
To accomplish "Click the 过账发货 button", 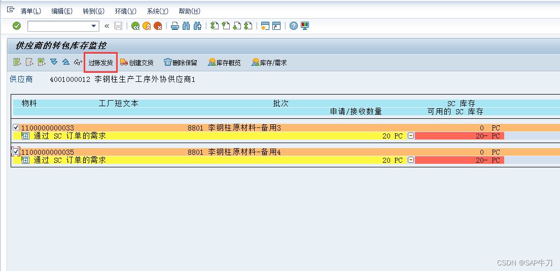I will point(101,63).
